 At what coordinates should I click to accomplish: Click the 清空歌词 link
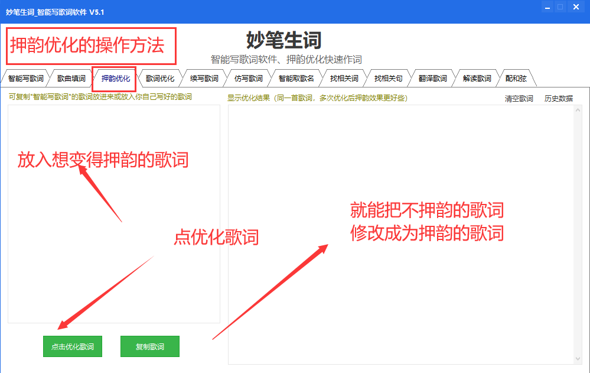coord(519,99)
